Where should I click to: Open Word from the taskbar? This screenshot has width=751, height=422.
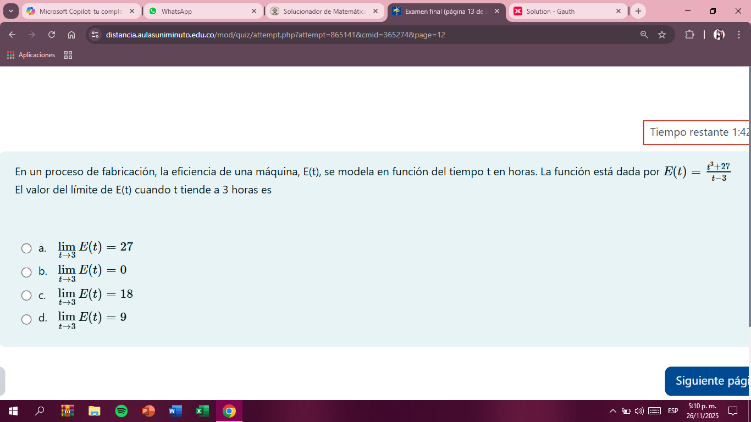coord(175,411)
